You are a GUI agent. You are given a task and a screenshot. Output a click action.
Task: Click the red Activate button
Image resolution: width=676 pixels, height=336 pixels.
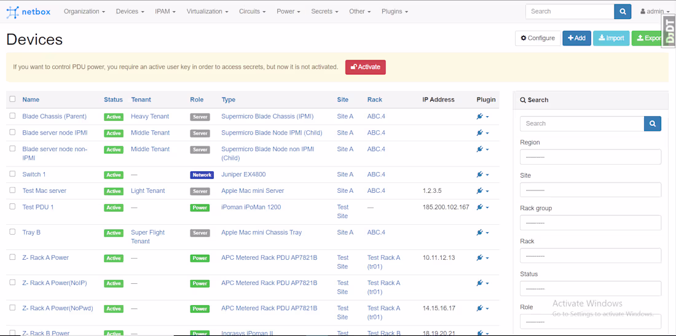click(366, 67)
